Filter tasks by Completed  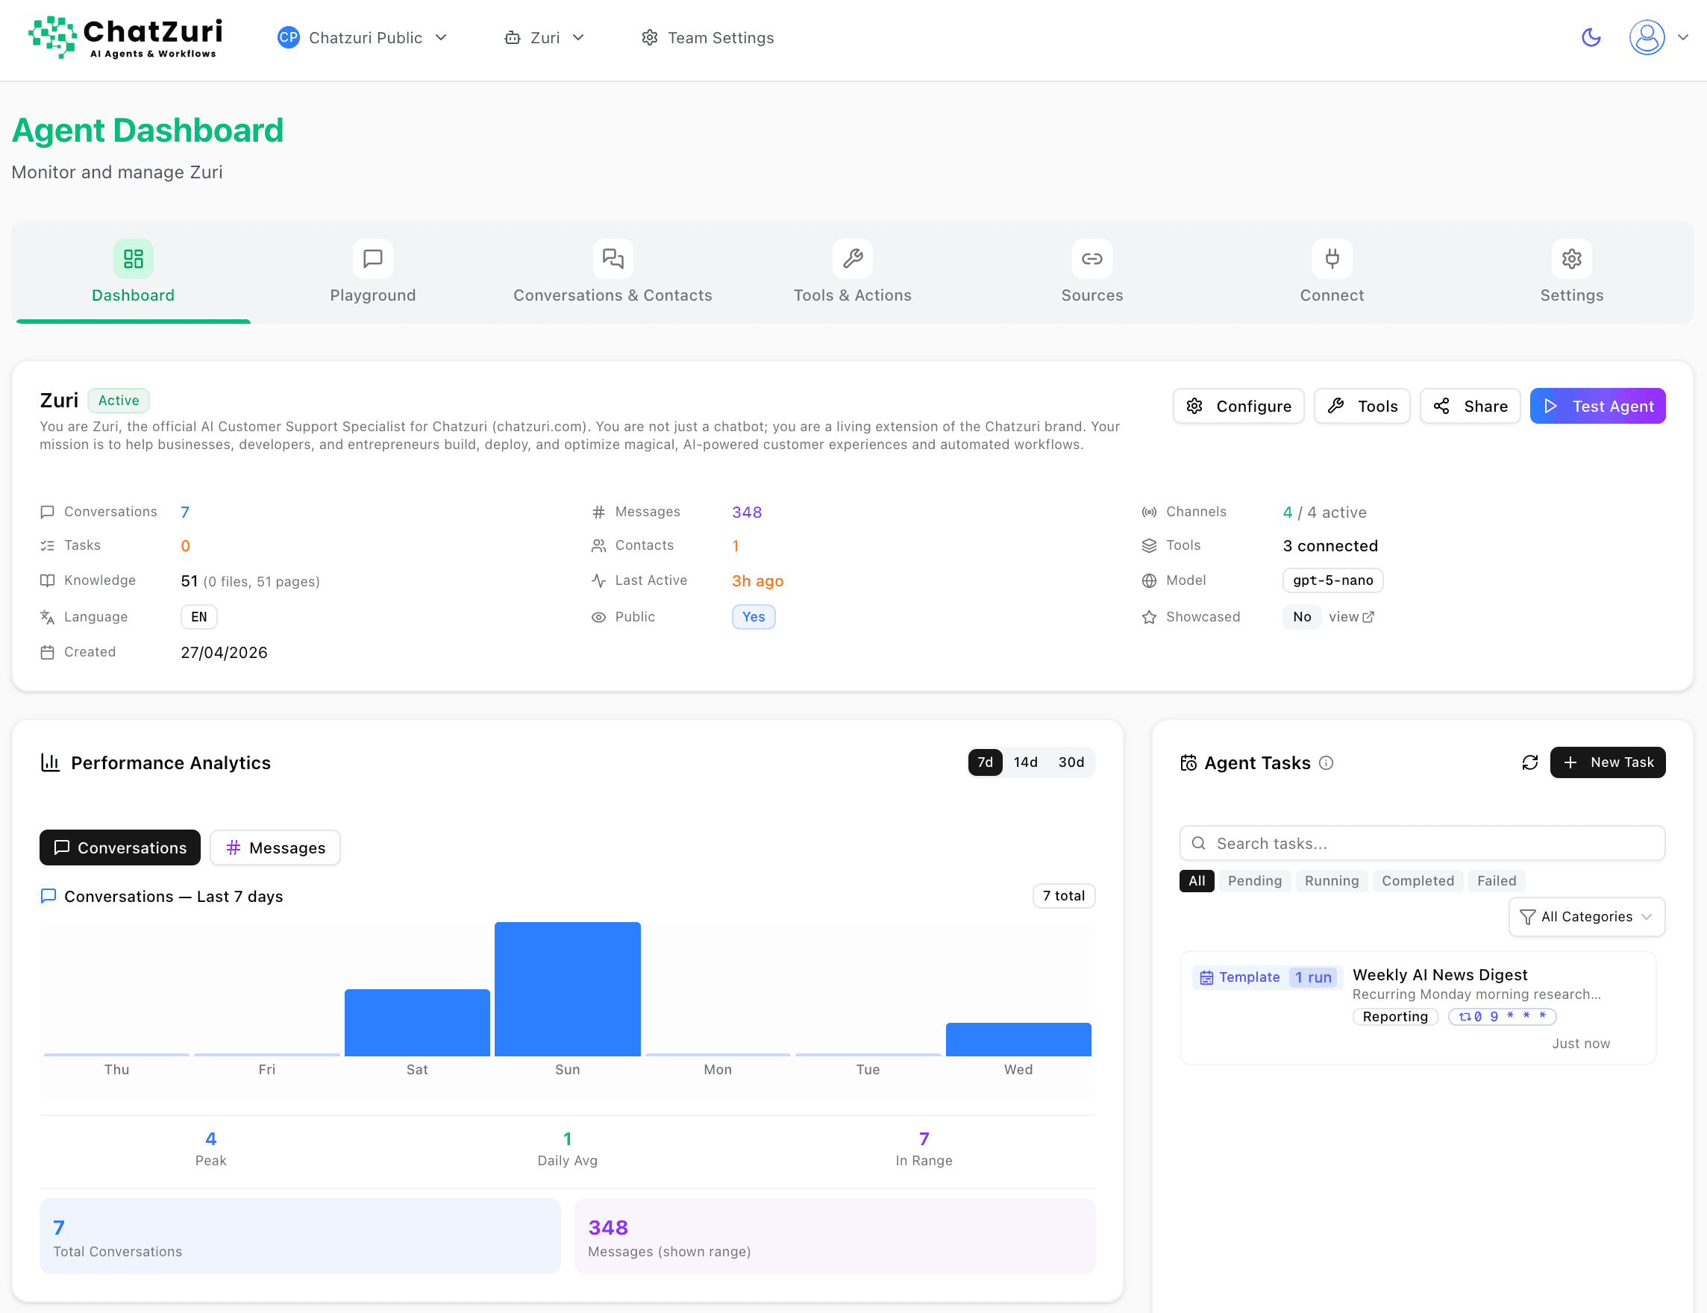tap(1418, 881)
